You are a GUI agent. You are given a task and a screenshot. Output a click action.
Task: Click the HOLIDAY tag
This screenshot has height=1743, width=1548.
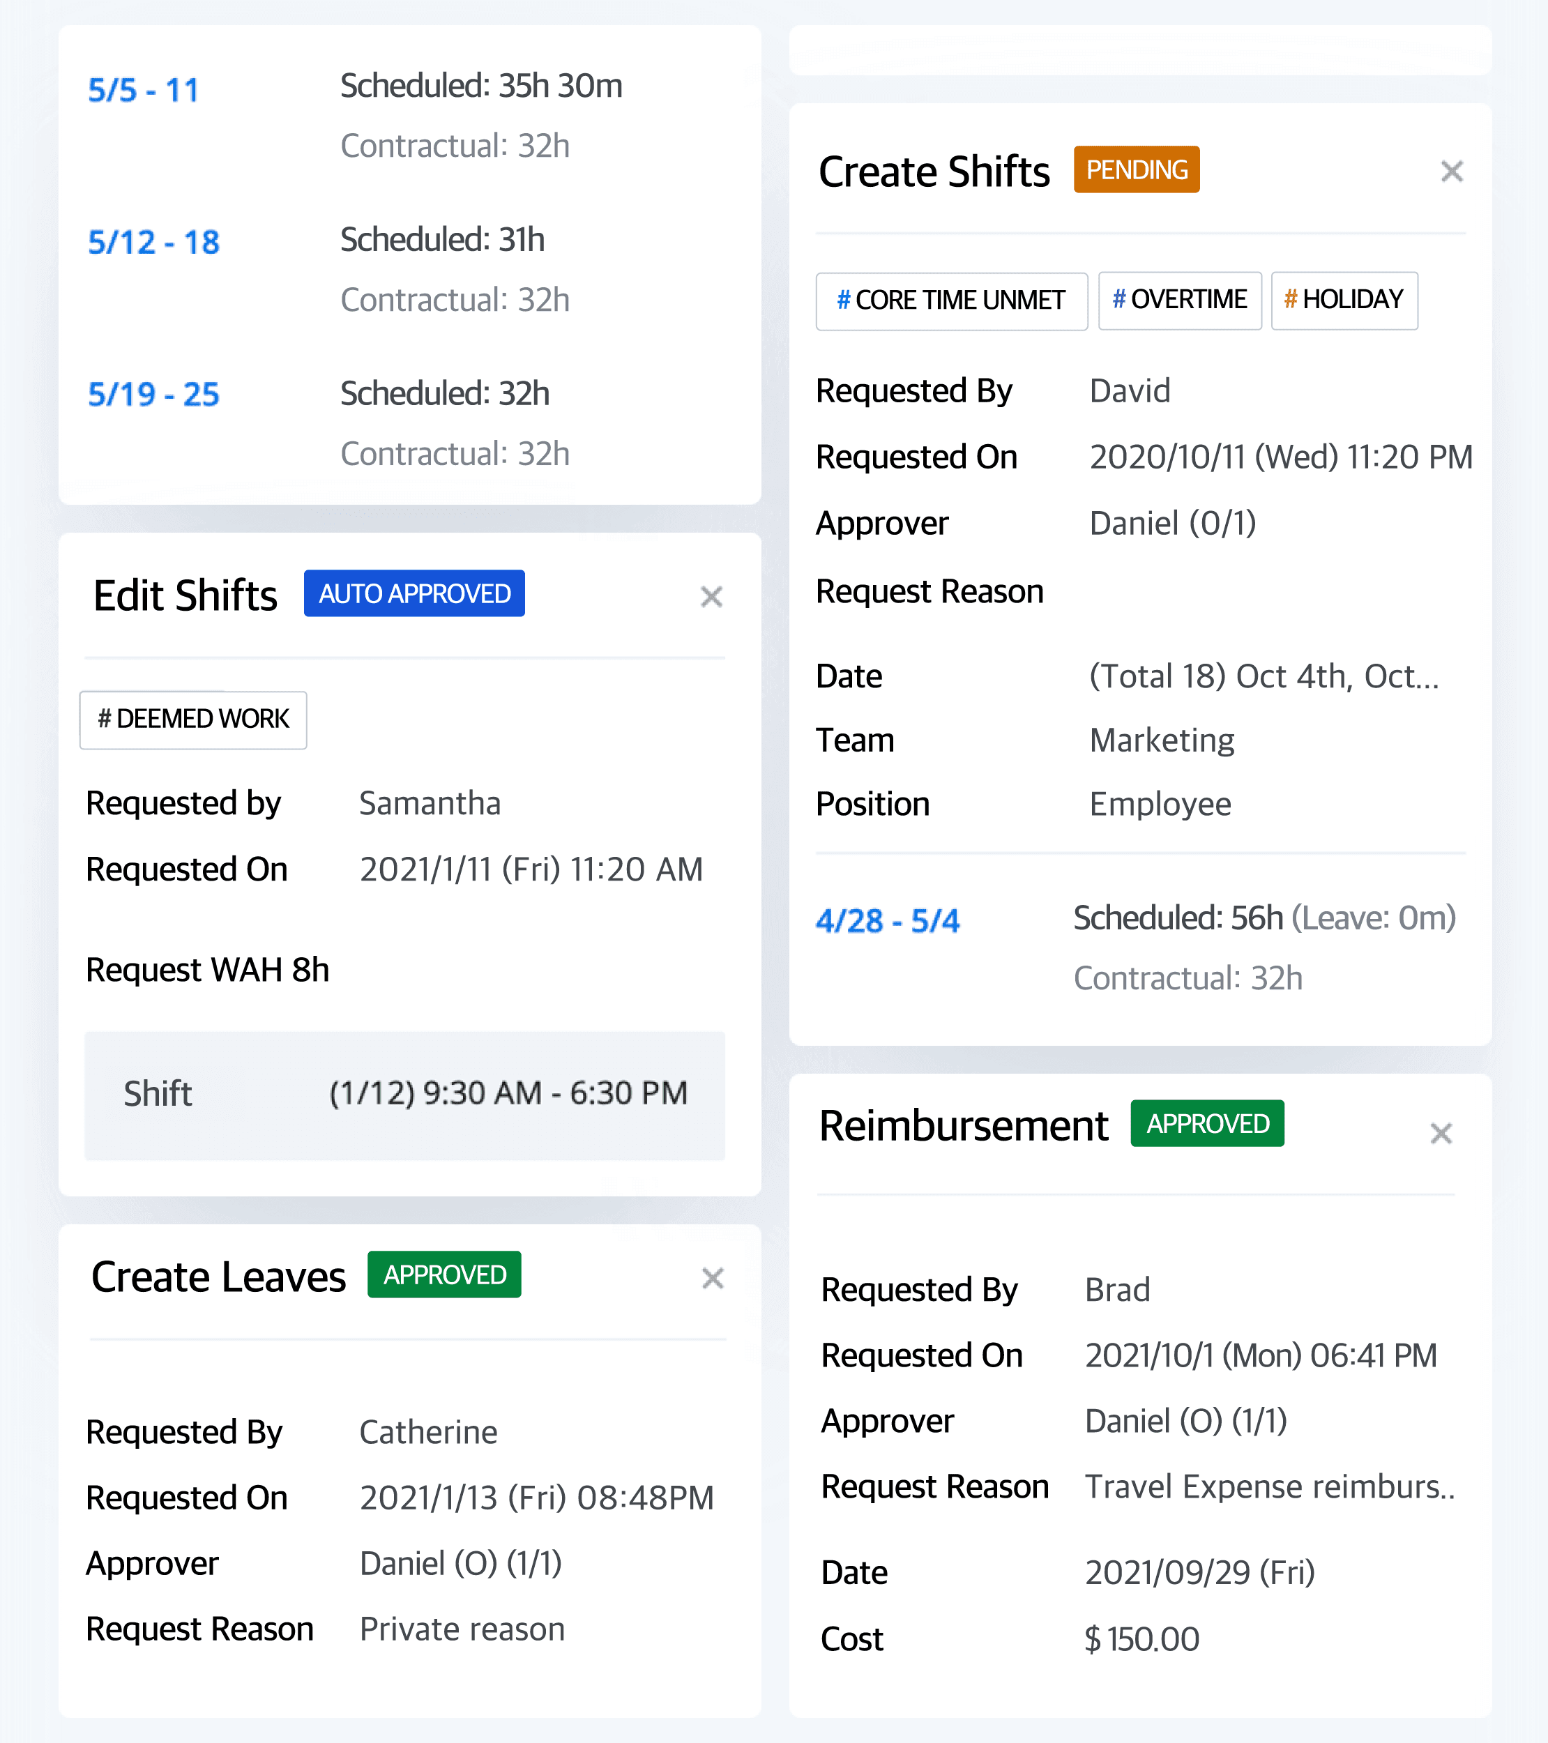point(1344,300)
